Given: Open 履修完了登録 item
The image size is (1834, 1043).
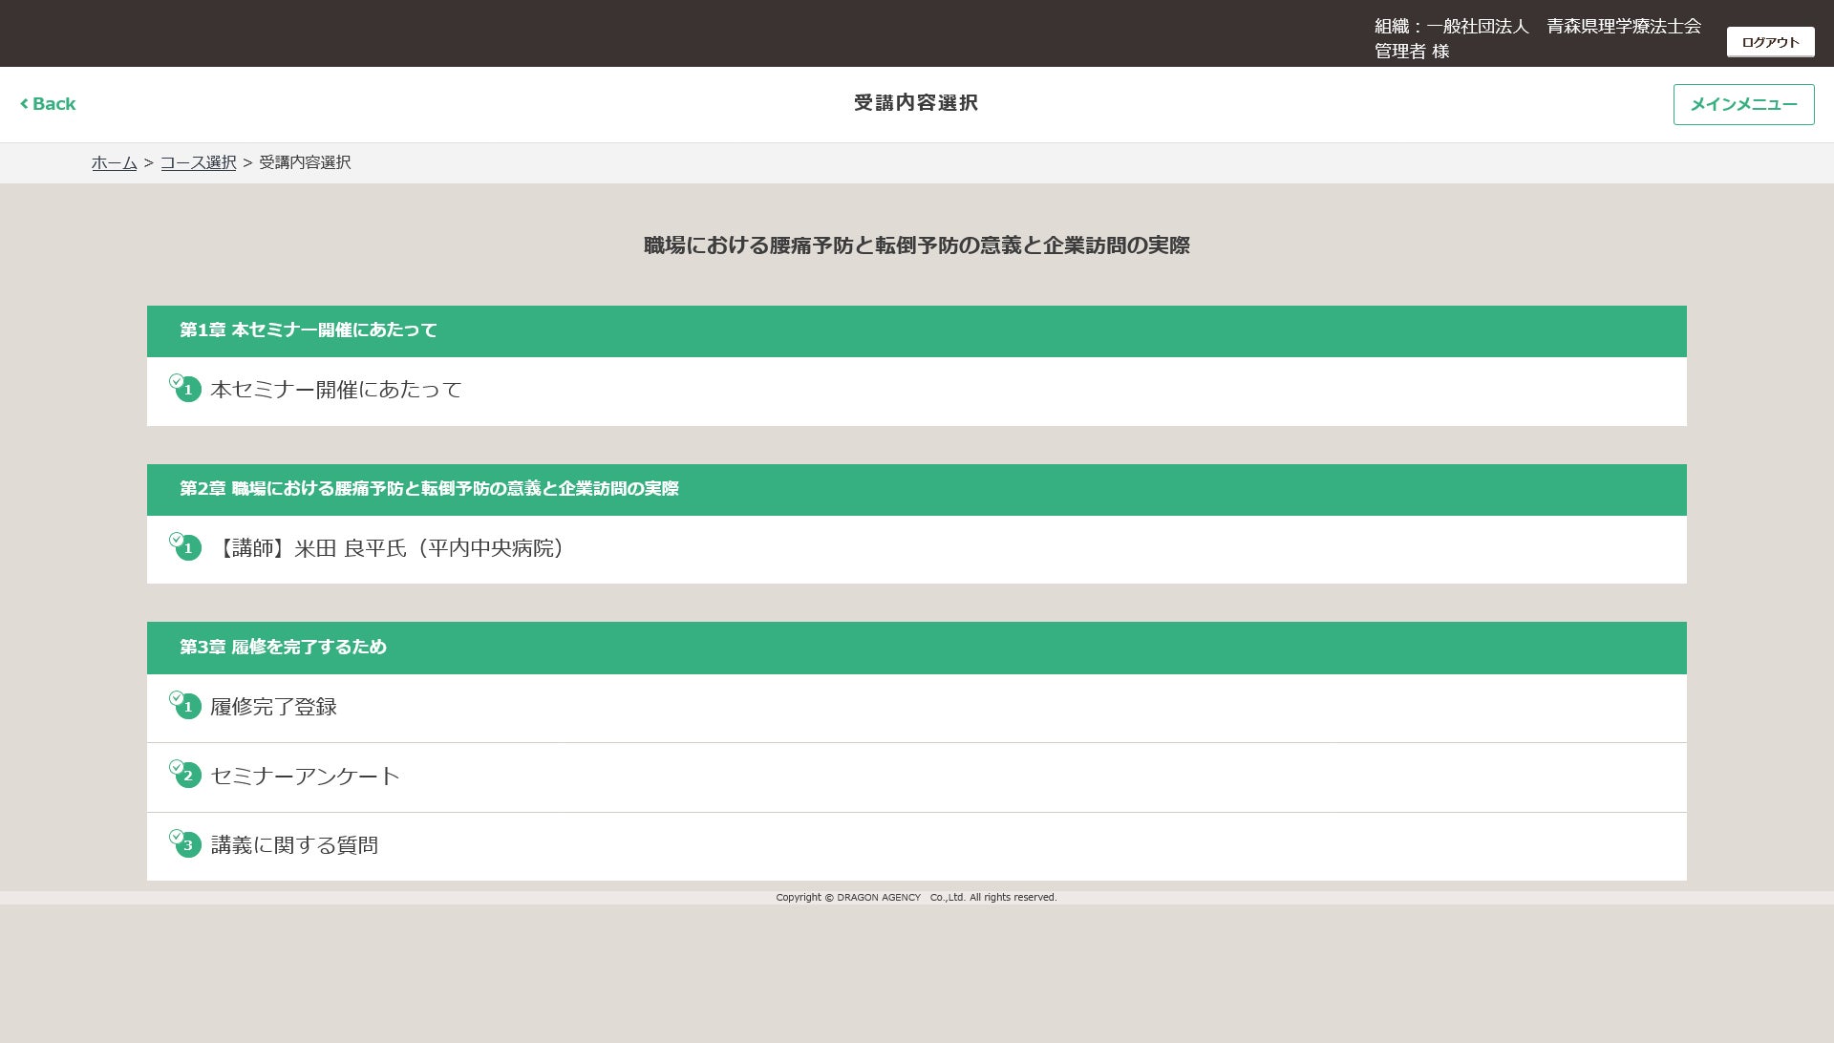Looking at the screenshot, I should point(273,707).
